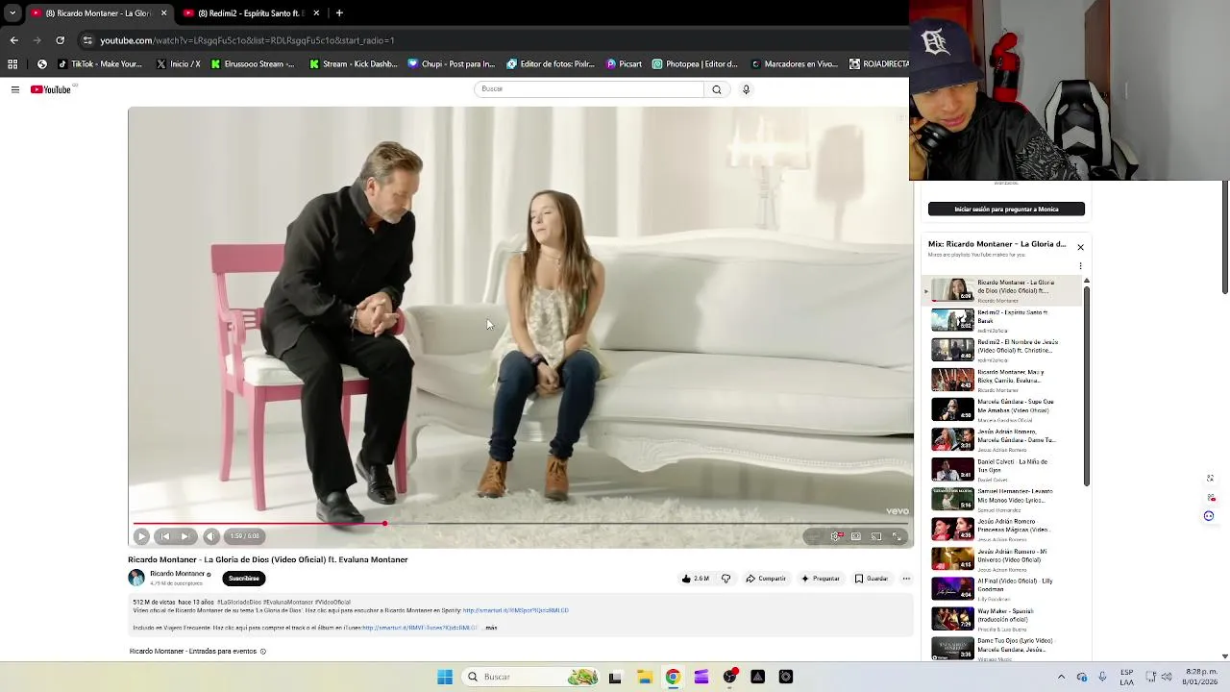Viewport: 1230px width, 692px height.
Task: Open Google Chrome from the taskbar
Action: 673,677
